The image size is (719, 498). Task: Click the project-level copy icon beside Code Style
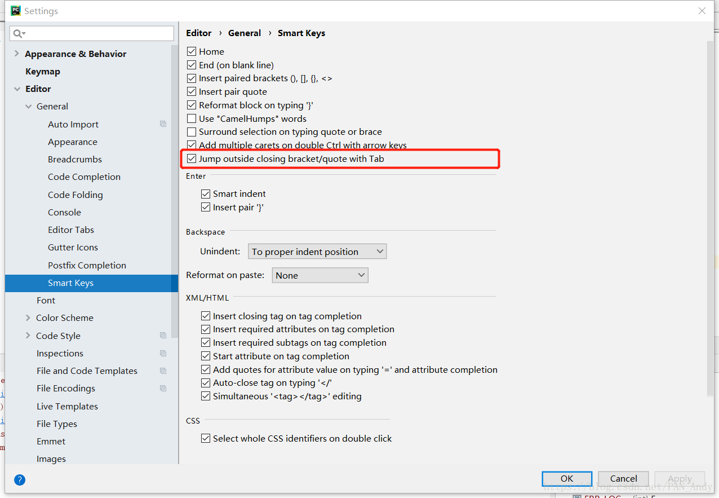163,336
